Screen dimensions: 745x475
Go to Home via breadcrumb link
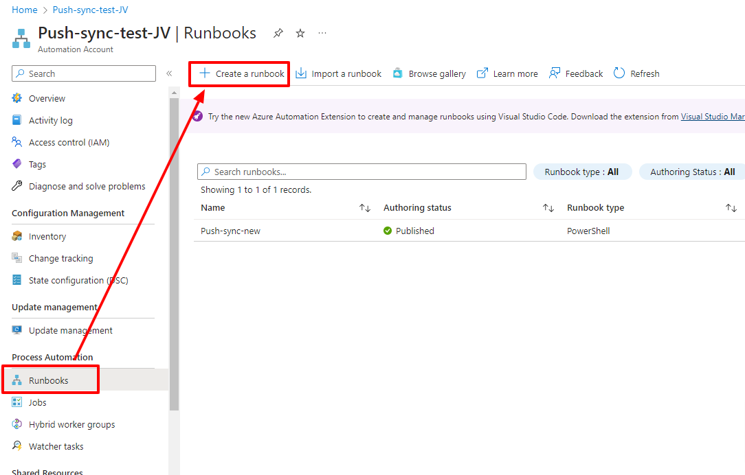24,10
